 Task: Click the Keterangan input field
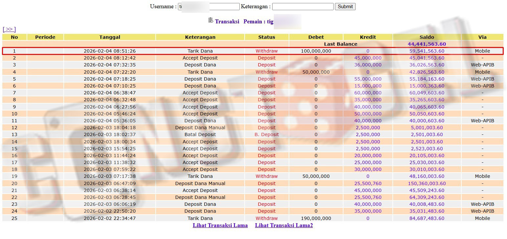click(302, 7)
